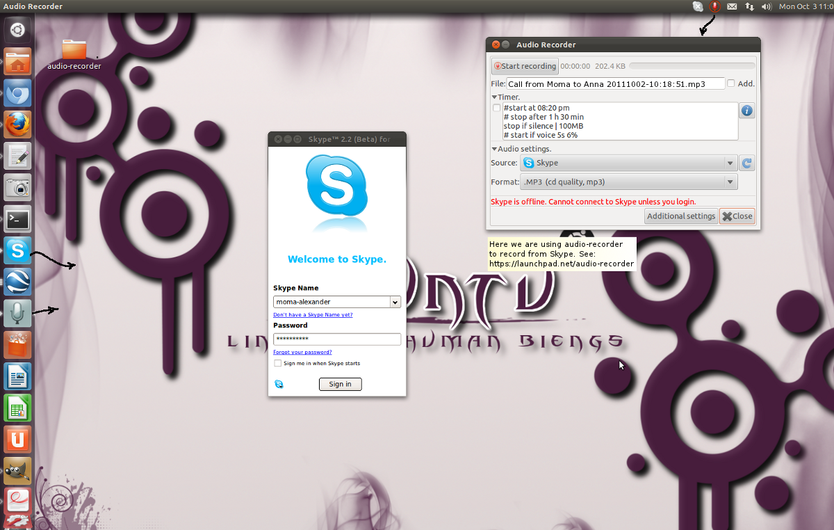This screenshot has width=834, height=530.
Task: Launch Firefox from the dock
Action: tap(17, 125)
